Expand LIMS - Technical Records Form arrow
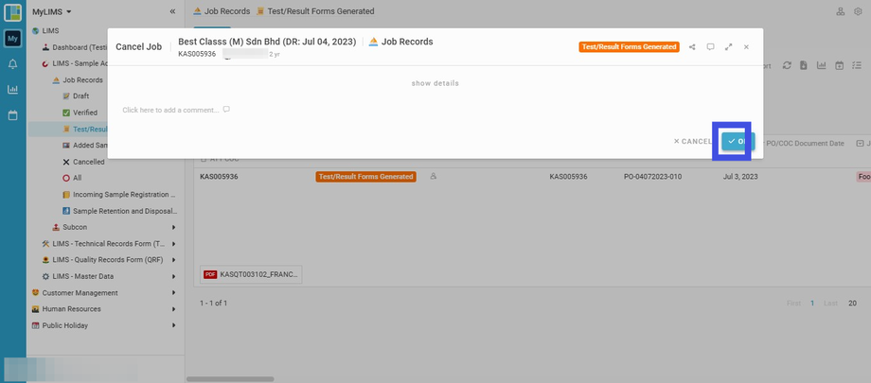The width and height of the screenshot is (871, 383). coord(174,244)
